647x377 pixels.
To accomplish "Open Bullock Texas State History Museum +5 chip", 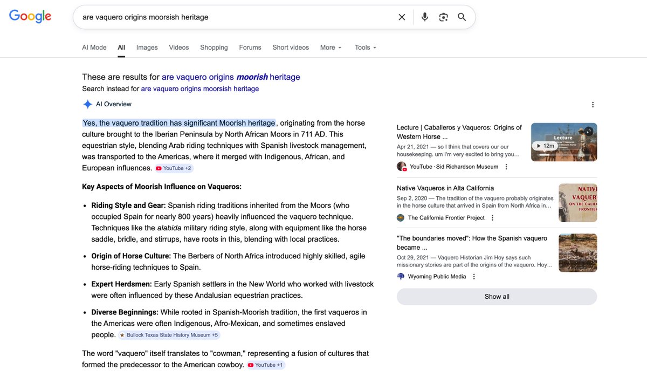I will click(x=169, y=335).
